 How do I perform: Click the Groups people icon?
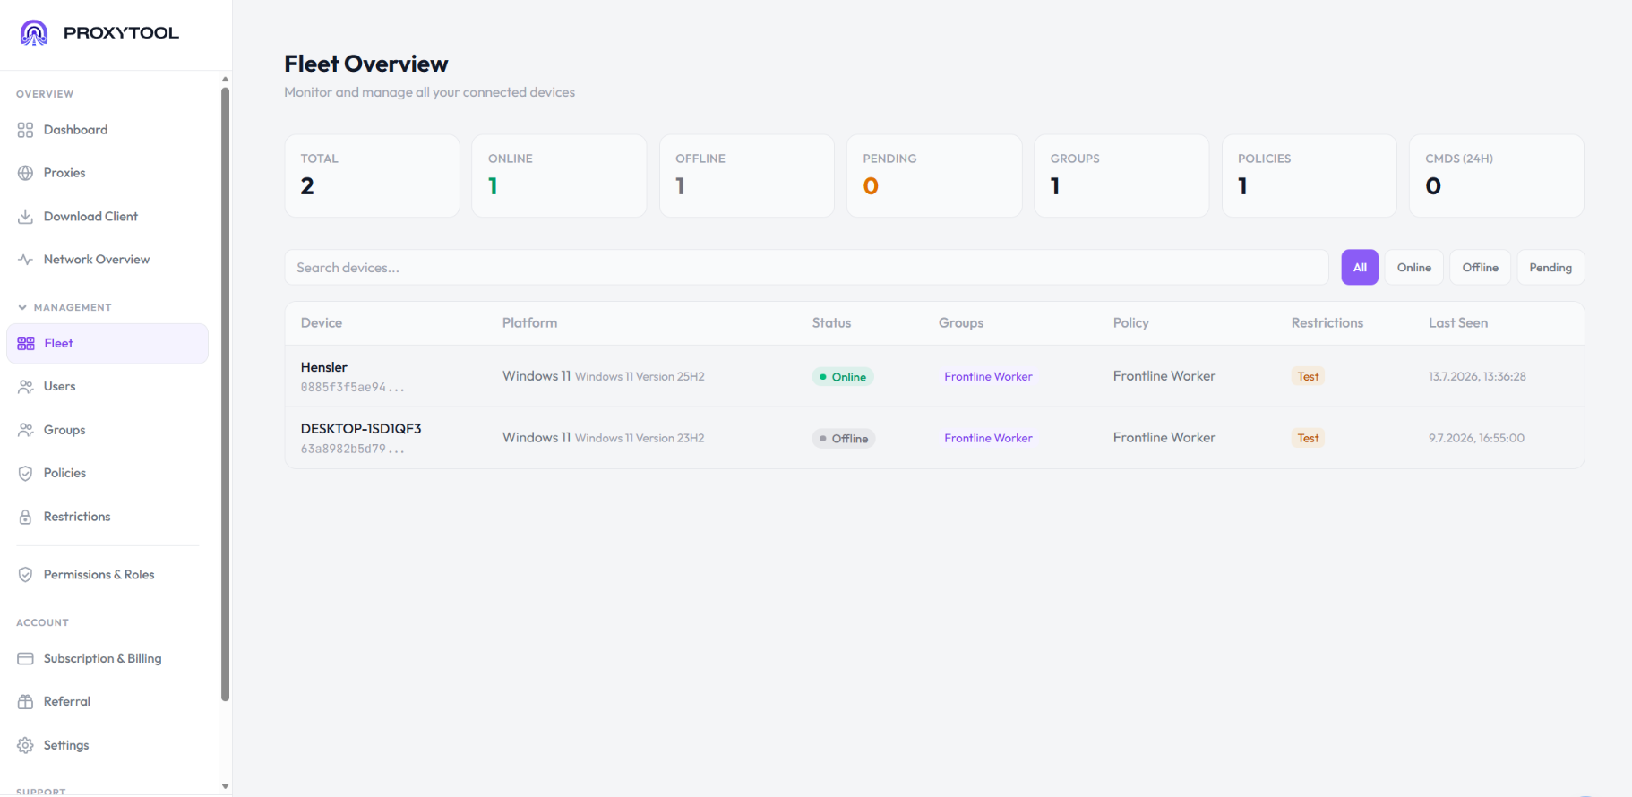tap(25, 430)
